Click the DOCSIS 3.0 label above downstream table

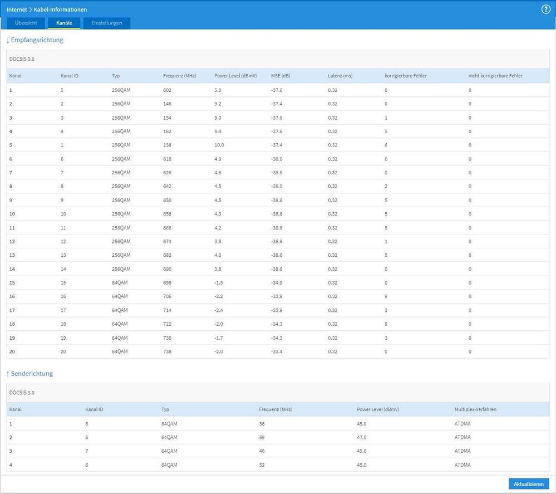(x=22, y=59)
